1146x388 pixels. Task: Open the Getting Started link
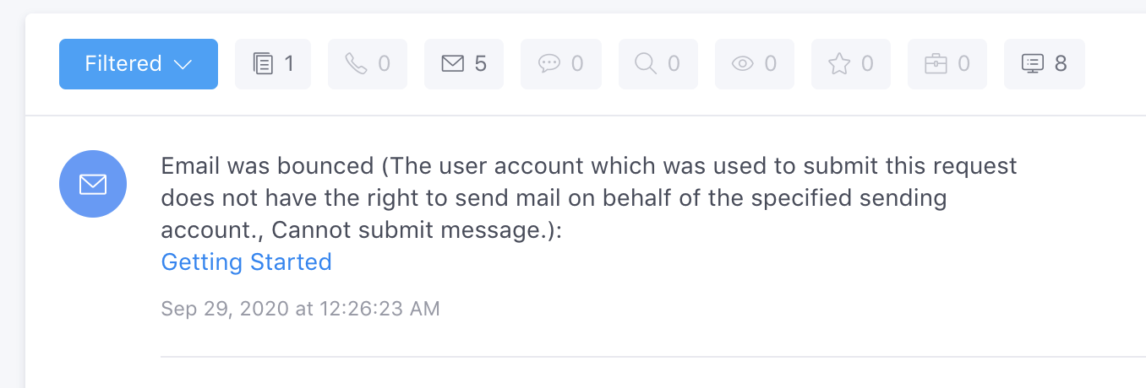coord(246,262)
